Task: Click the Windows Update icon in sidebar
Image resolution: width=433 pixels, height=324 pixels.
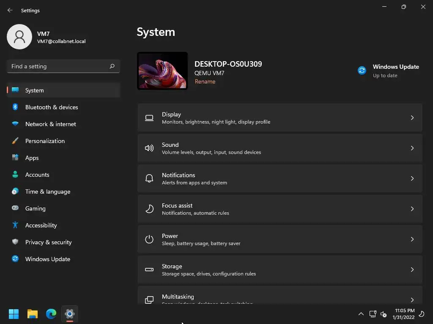Action: point(15,259)
